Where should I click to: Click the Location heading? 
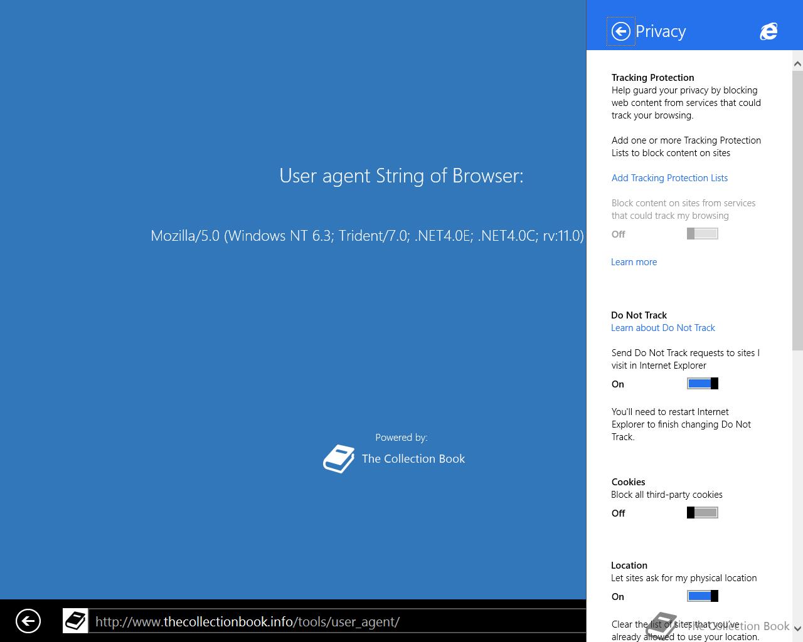[629, 566]
